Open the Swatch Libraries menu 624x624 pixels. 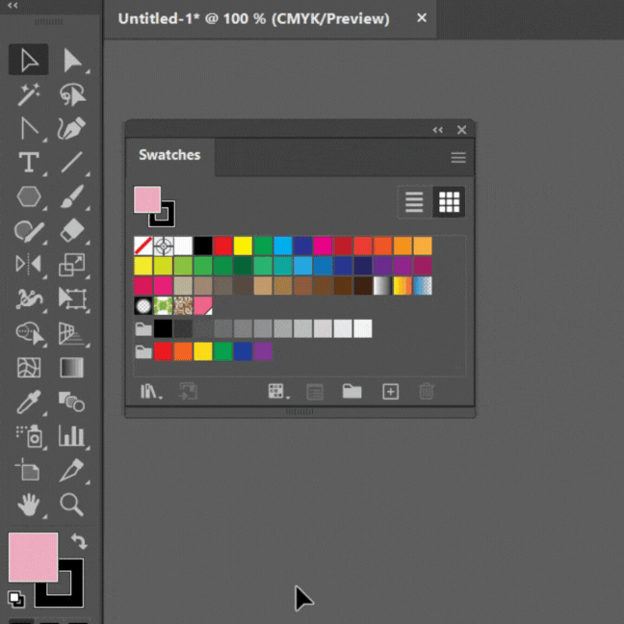[x=151, y=392]
